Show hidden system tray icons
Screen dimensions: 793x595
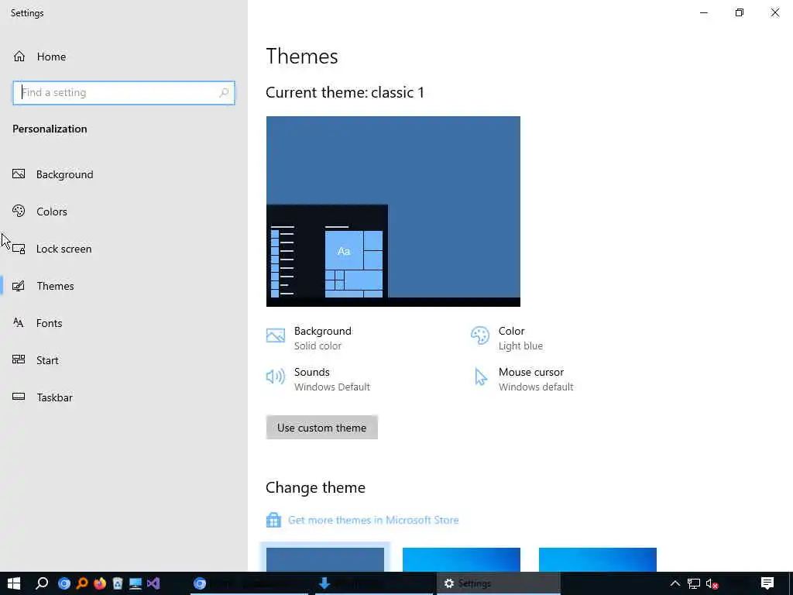[x=675, y=583]
